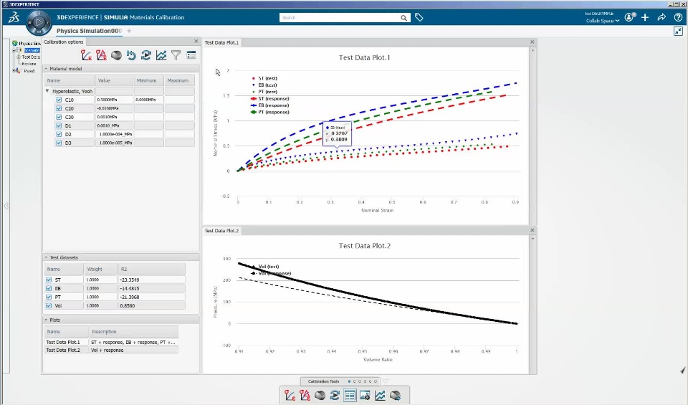The image size is (688, 405).
Task: Select the Physics Simulation000 tab
Action: (89, 31)
